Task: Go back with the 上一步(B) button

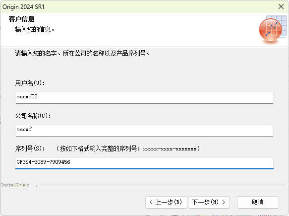Action: pos(166,202)
